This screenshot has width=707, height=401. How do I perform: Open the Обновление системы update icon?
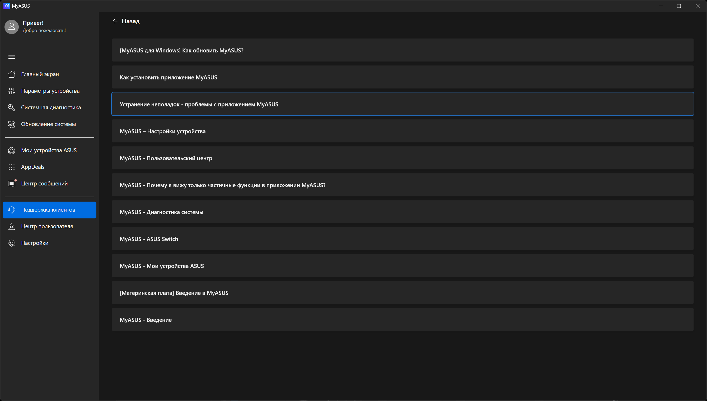[x=12, y=124]
